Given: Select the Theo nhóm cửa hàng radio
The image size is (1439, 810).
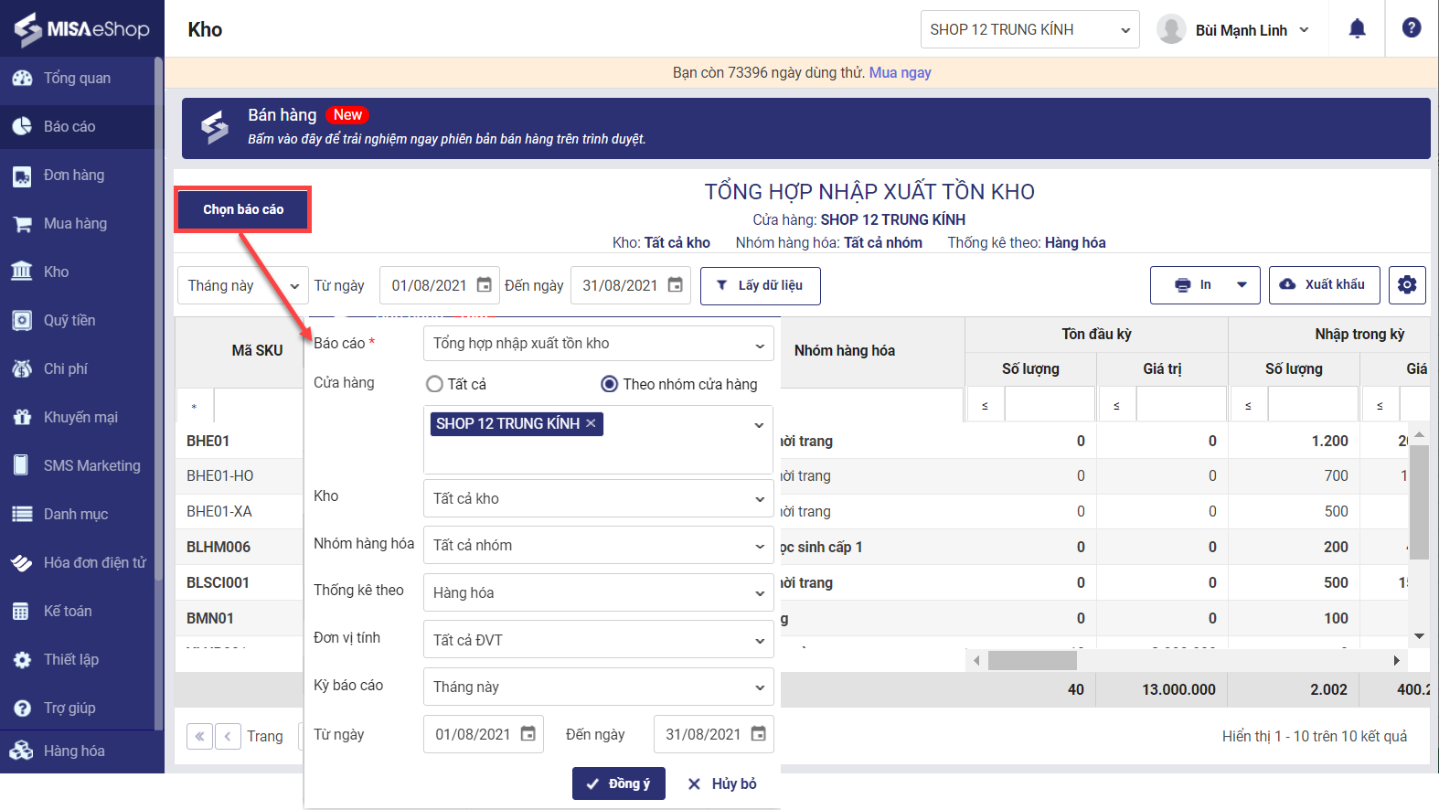Looking at the screenshot, I should pos(609,384).
